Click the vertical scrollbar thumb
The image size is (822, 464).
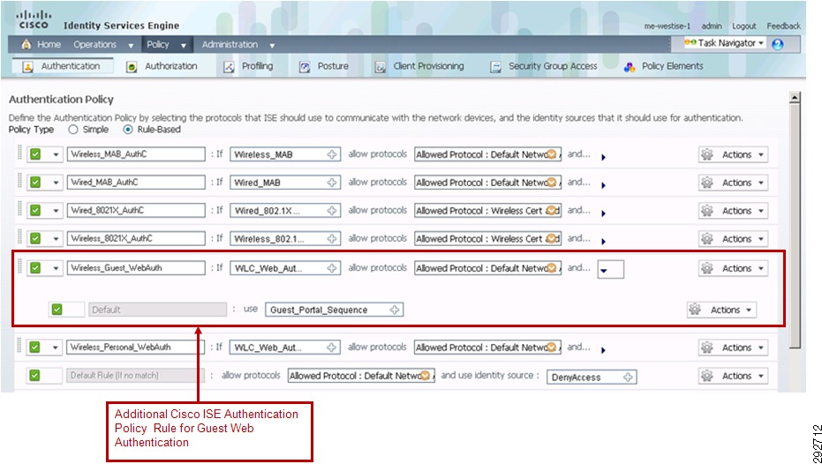coord(796,225)
